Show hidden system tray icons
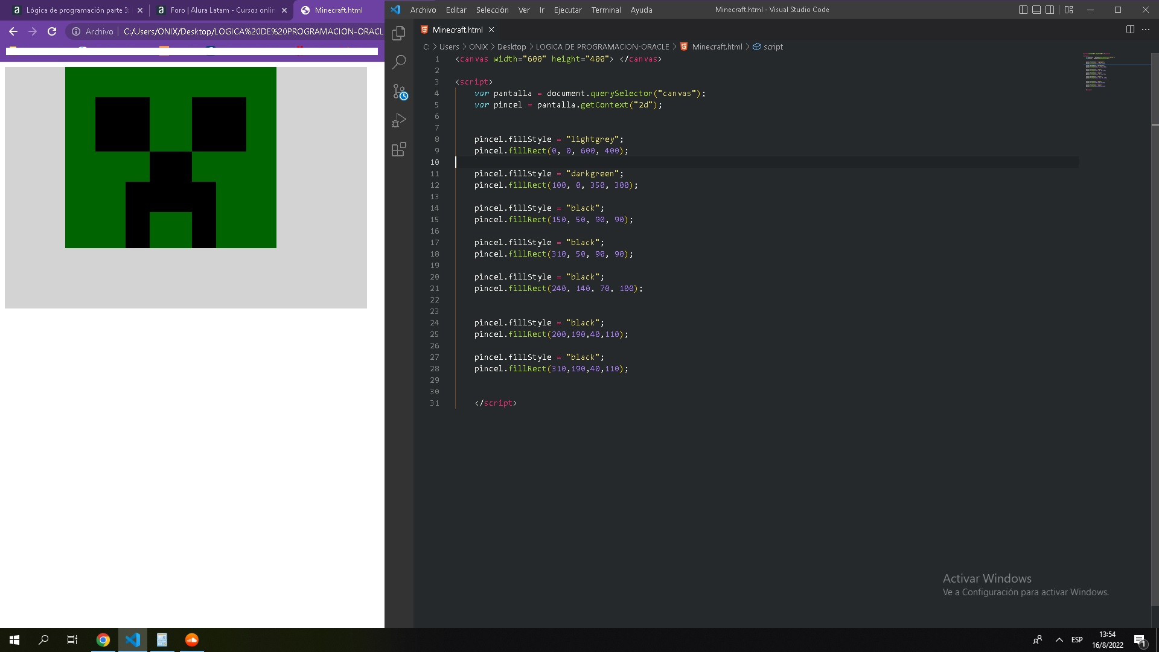This screenshot has height=652, width=1159. click(1059, 640)
